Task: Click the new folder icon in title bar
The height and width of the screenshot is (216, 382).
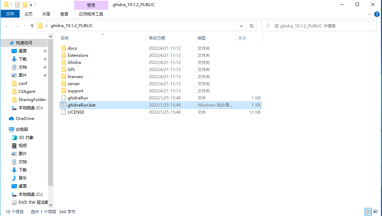Action: click(25, 5)
